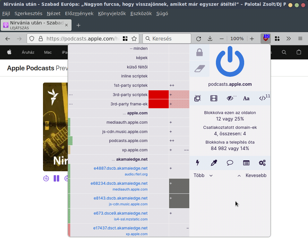308x249 pixels.
Task: Open Áruház in Apple navigation
Action: coord(28,52)
